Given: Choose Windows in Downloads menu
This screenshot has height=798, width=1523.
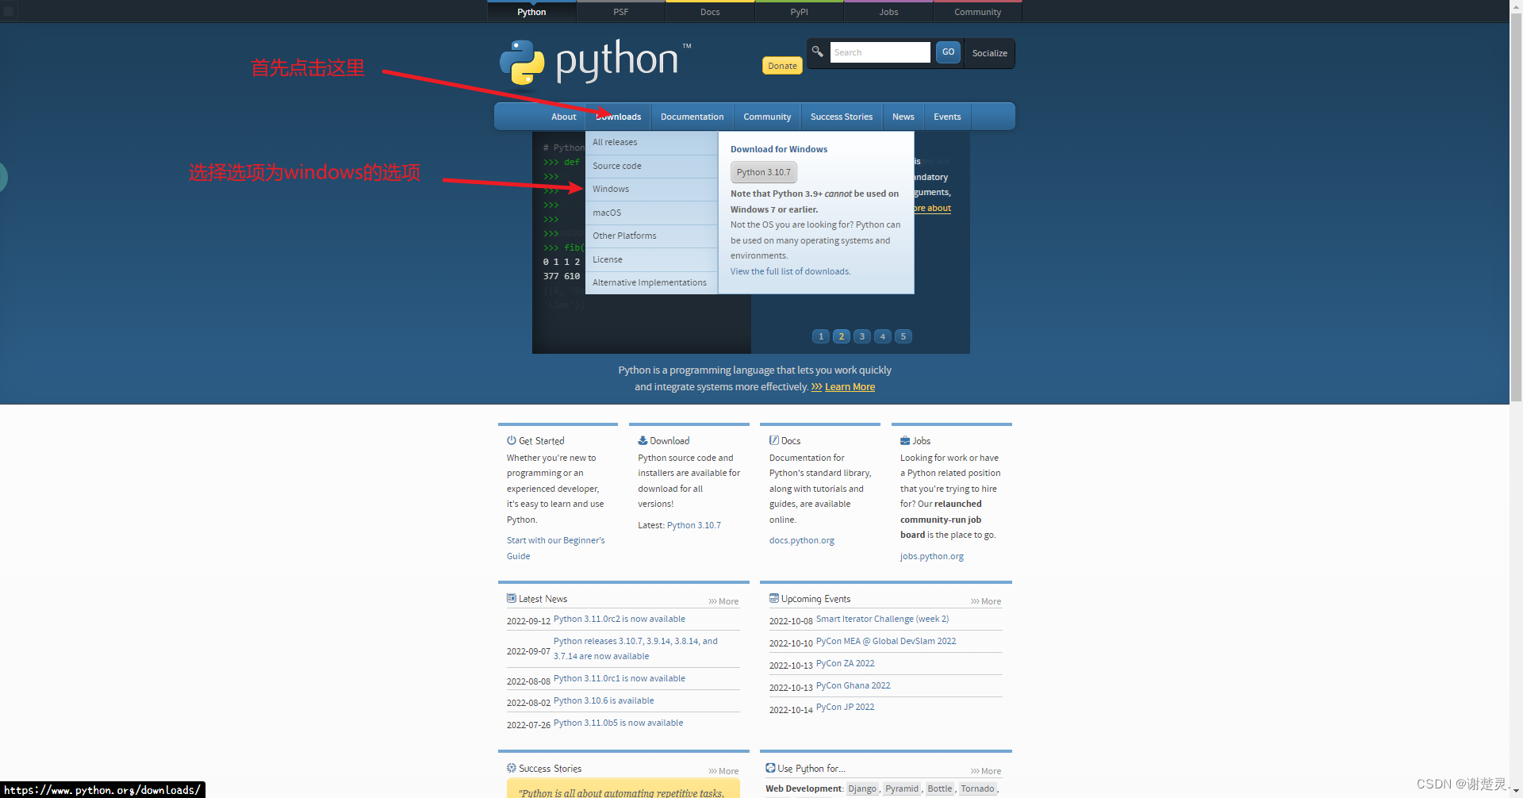Looking at the screenshot, I should [x=651, y=189].
